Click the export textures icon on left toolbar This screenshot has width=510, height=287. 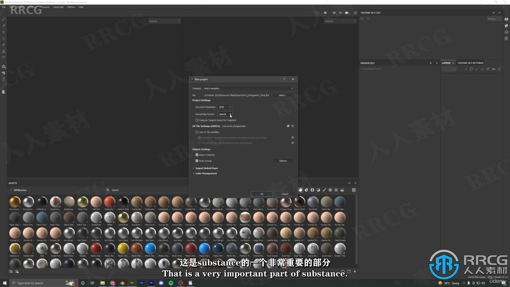4,66
